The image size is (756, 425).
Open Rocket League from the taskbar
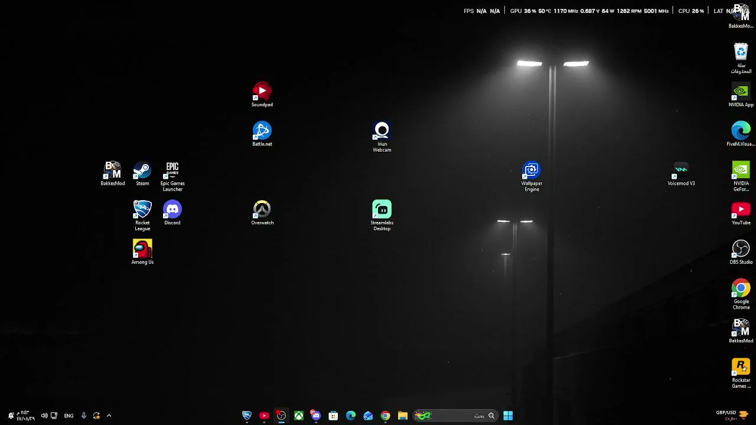247,416
